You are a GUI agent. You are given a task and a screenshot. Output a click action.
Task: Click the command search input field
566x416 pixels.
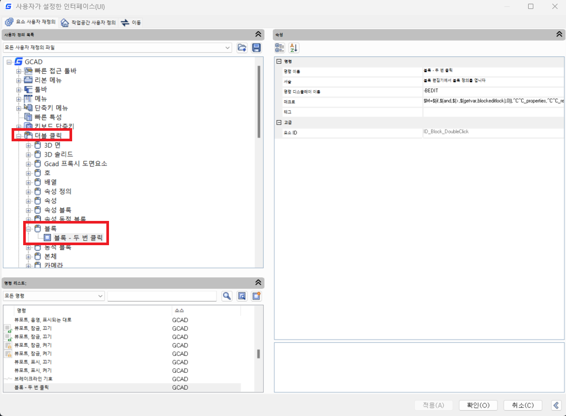pyautogui.click(x=162, y=296)
